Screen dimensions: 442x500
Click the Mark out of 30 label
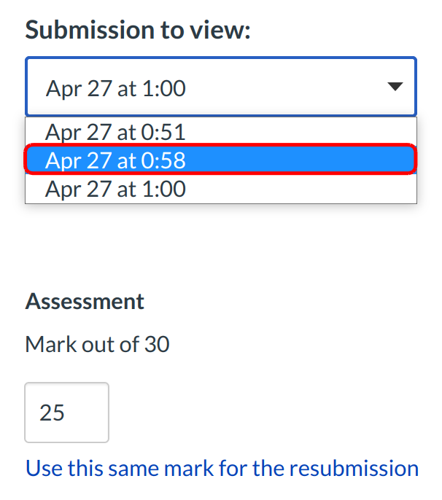click(97, 343)
